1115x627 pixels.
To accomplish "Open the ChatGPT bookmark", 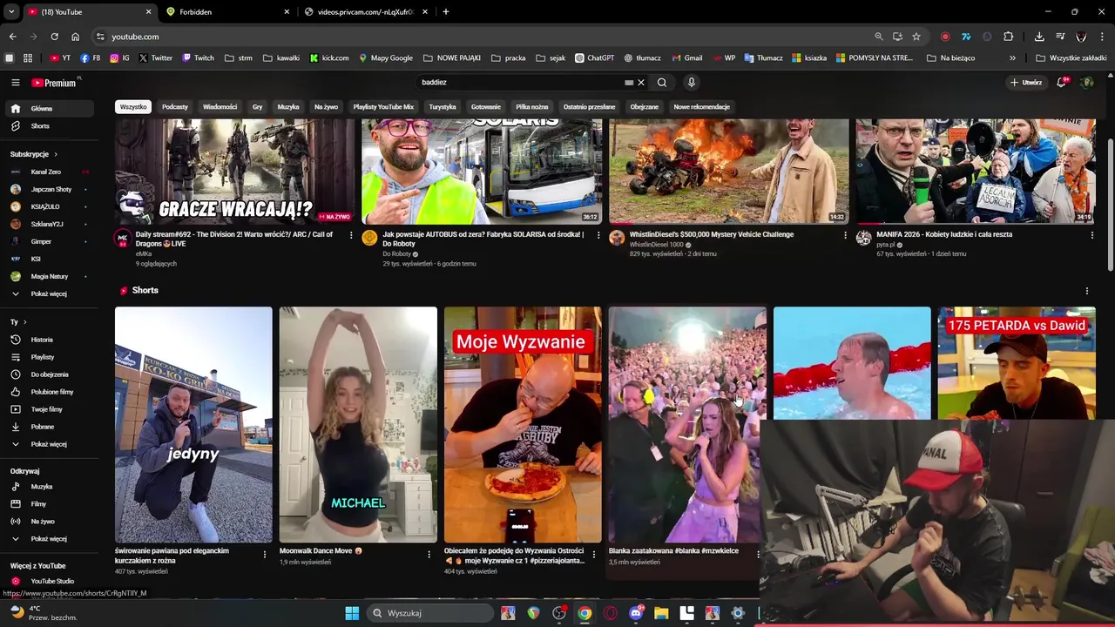I will tap(595, 58).
